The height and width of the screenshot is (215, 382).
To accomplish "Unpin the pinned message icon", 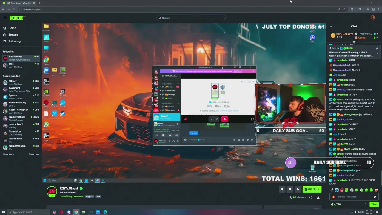I will pyautogui.click(x=377, y=48).
